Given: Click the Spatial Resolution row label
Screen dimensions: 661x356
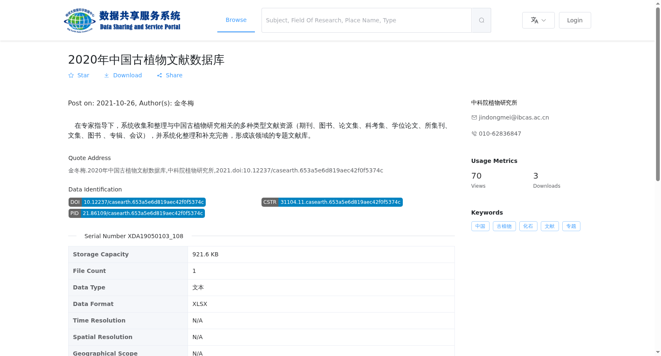Looking at the screenshot, I should pyautogui.click(x=102, y=337).
